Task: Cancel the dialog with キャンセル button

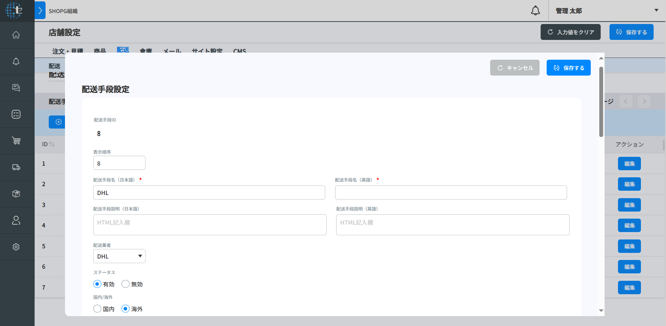Action: (515, 68)
